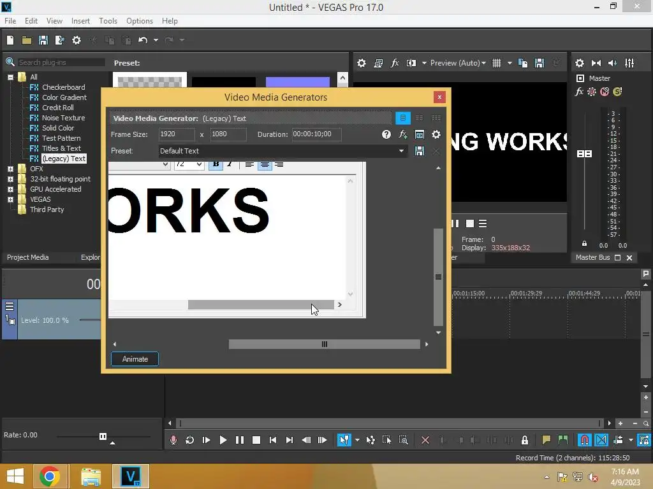Close the Video Media Generators dialog
653x489 pixels.
pyautogui.click(x=439, y=97)
